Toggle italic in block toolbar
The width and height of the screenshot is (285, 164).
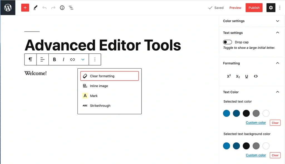pos(63,59)
